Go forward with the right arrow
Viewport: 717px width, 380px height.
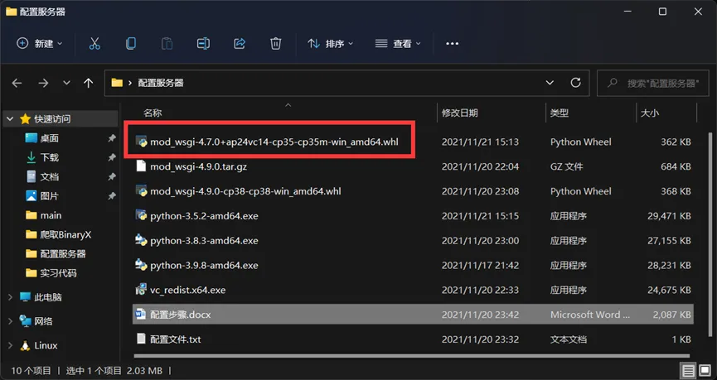pyautogui.click(x=43, y=83)
